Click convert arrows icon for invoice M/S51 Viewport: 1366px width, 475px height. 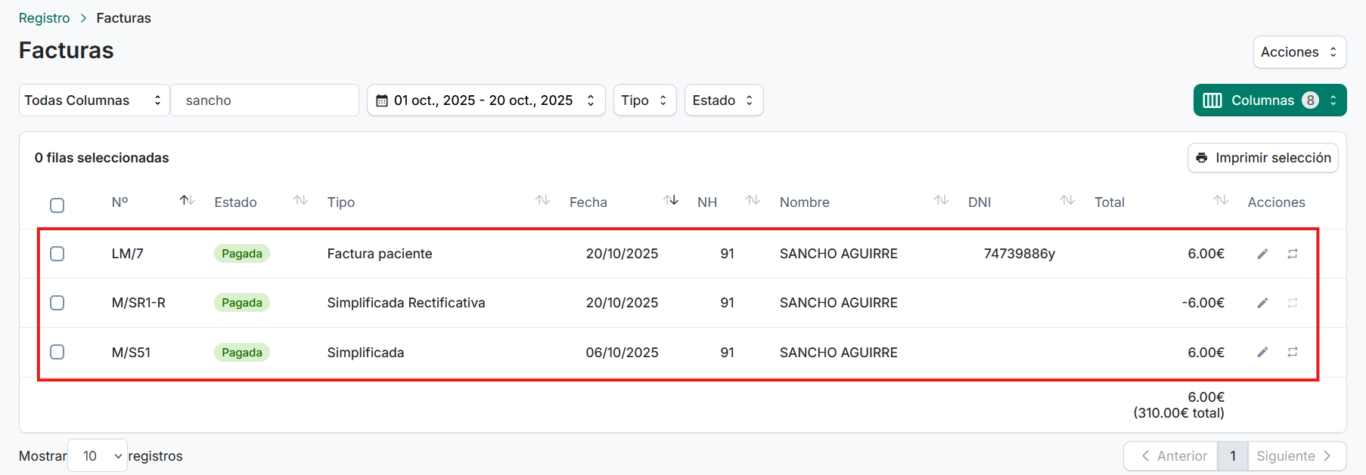(x=1293, y=352)
